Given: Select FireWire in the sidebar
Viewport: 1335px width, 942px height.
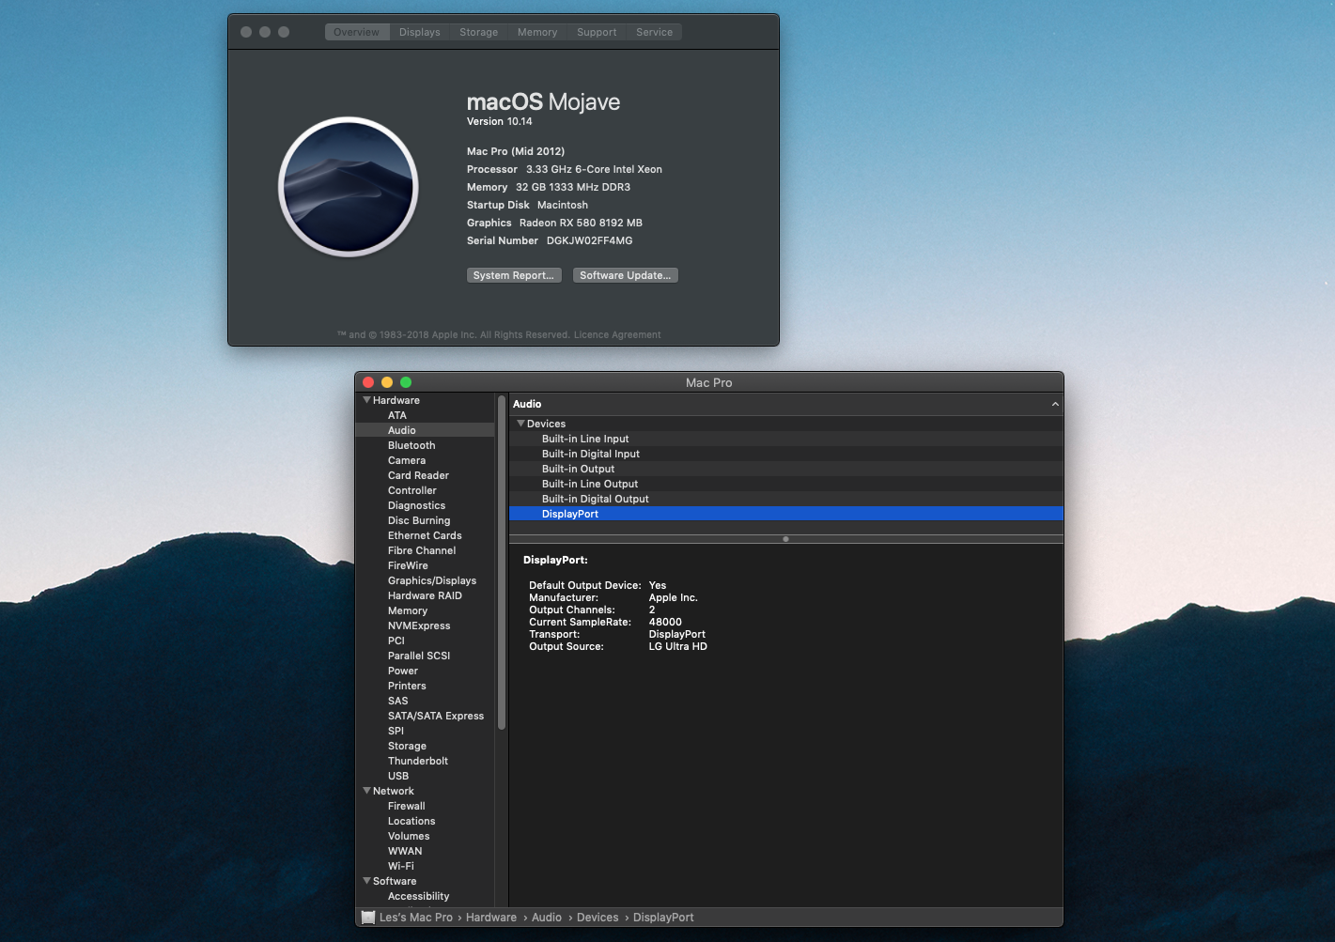Looking at the screenshot, I should coord(425,565).
